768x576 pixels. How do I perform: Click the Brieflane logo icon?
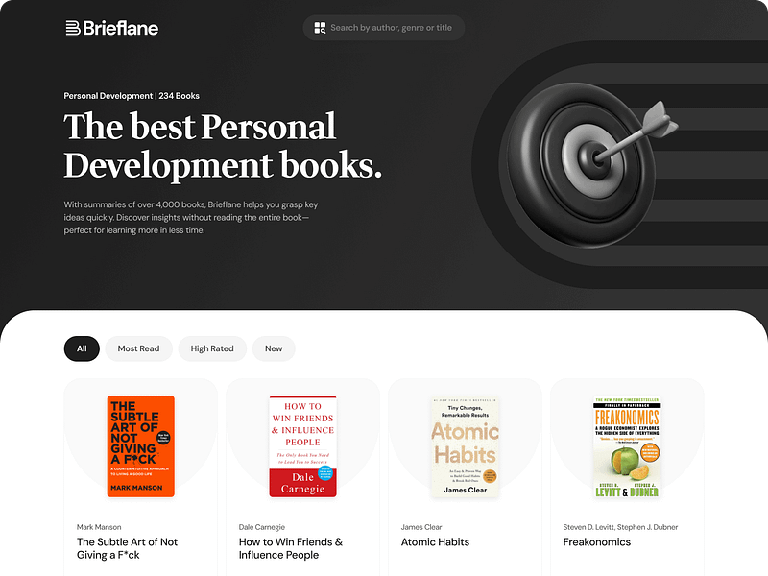tap(73, 28)
